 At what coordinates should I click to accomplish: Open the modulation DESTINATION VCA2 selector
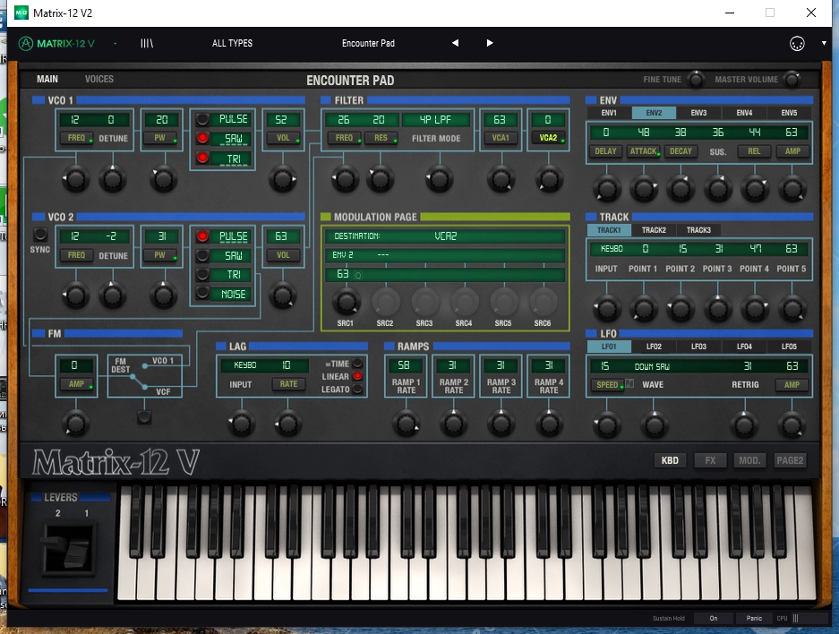445,236
